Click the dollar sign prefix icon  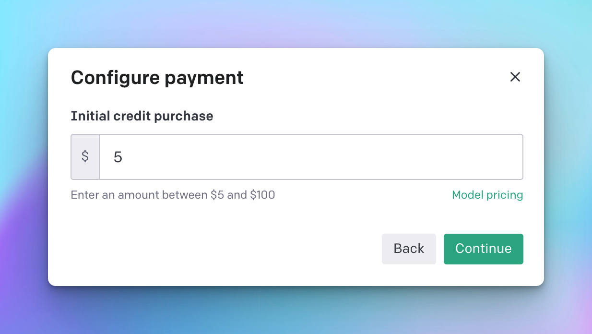(x=85, y=157)
